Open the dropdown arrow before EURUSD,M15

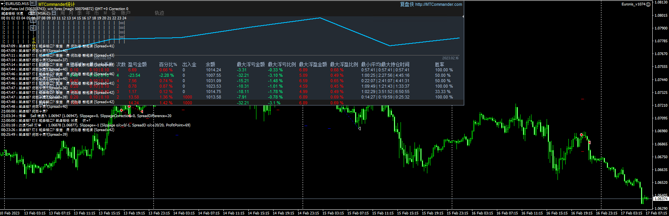(2, 4)
